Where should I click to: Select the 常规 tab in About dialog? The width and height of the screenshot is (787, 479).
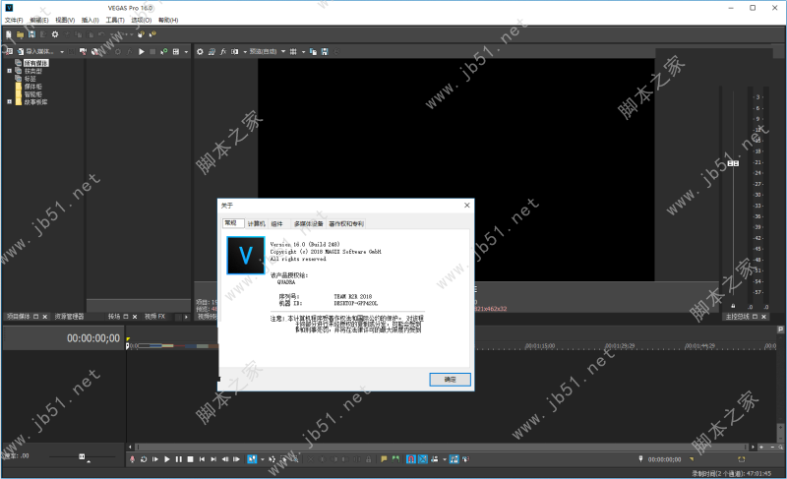pos(233,223)
